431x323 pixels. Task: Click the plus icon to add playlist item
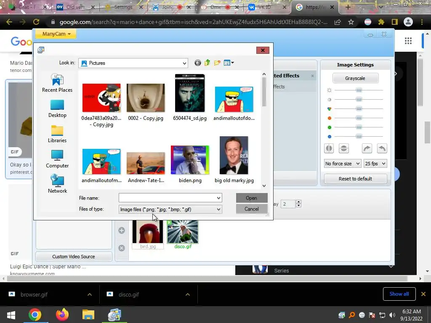tap(122, 230)
